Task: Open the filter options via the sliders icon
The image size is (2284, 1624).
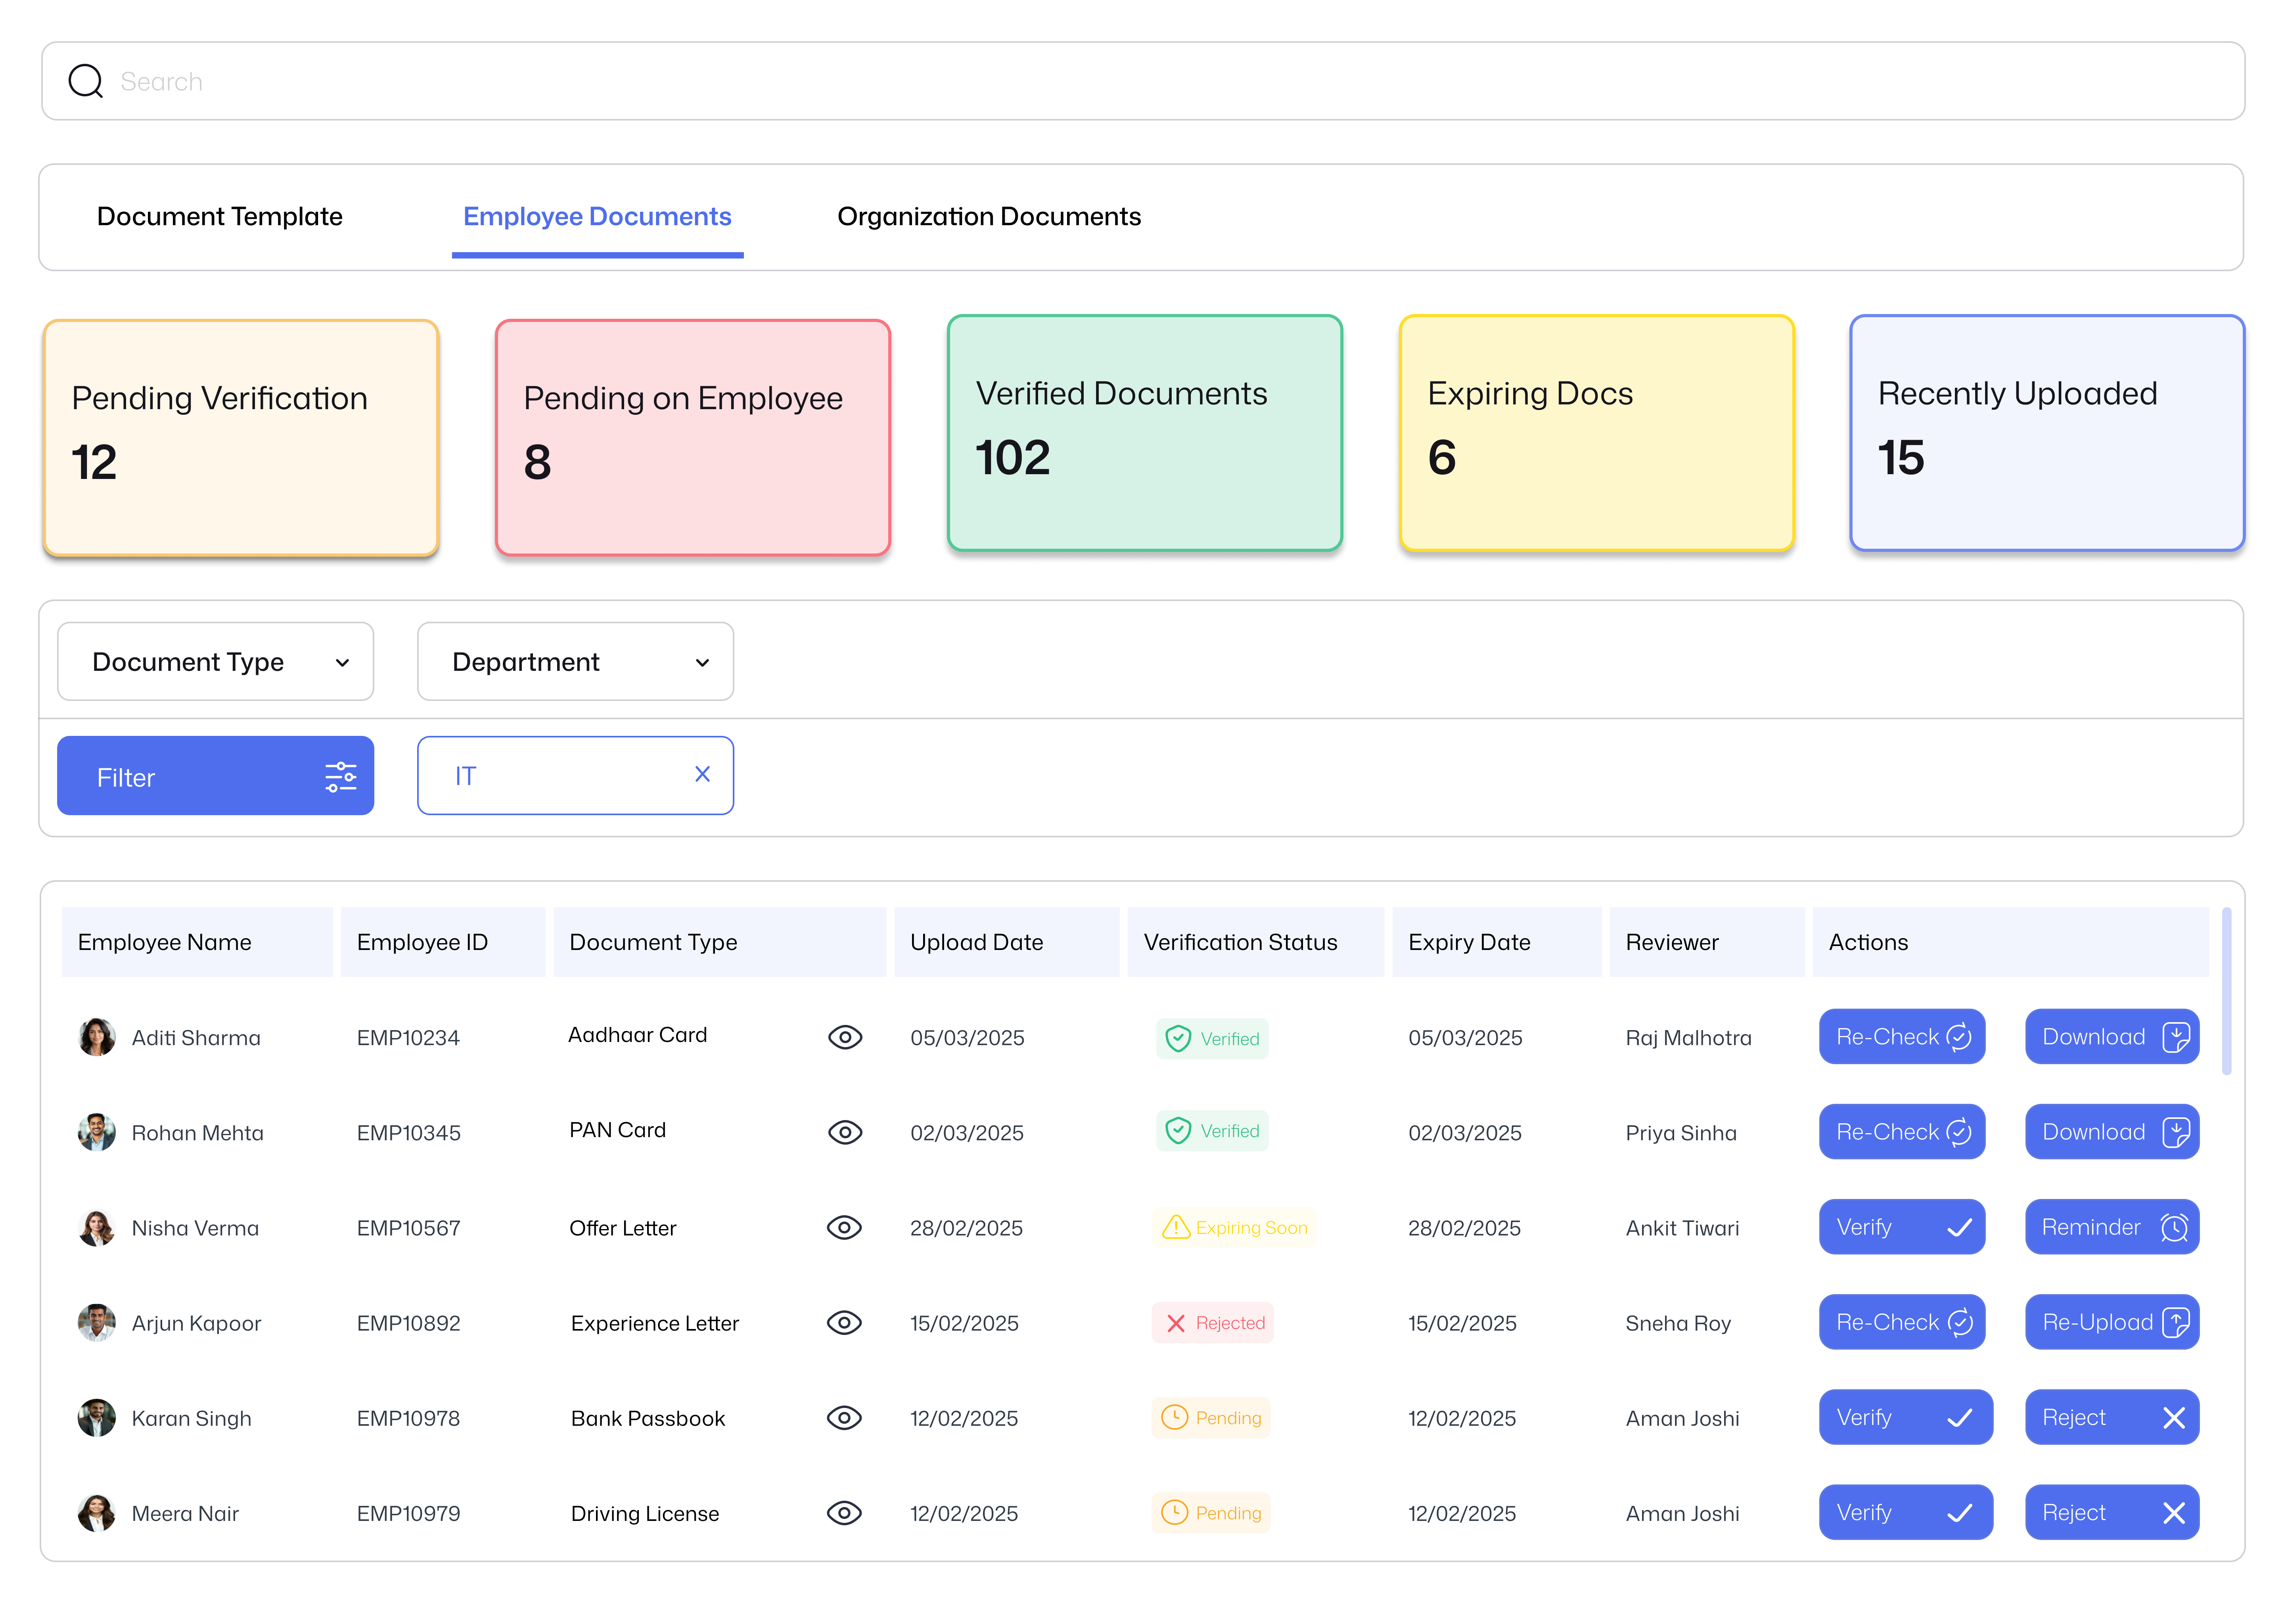Action: pyautogui.click(x=341, y=776)
